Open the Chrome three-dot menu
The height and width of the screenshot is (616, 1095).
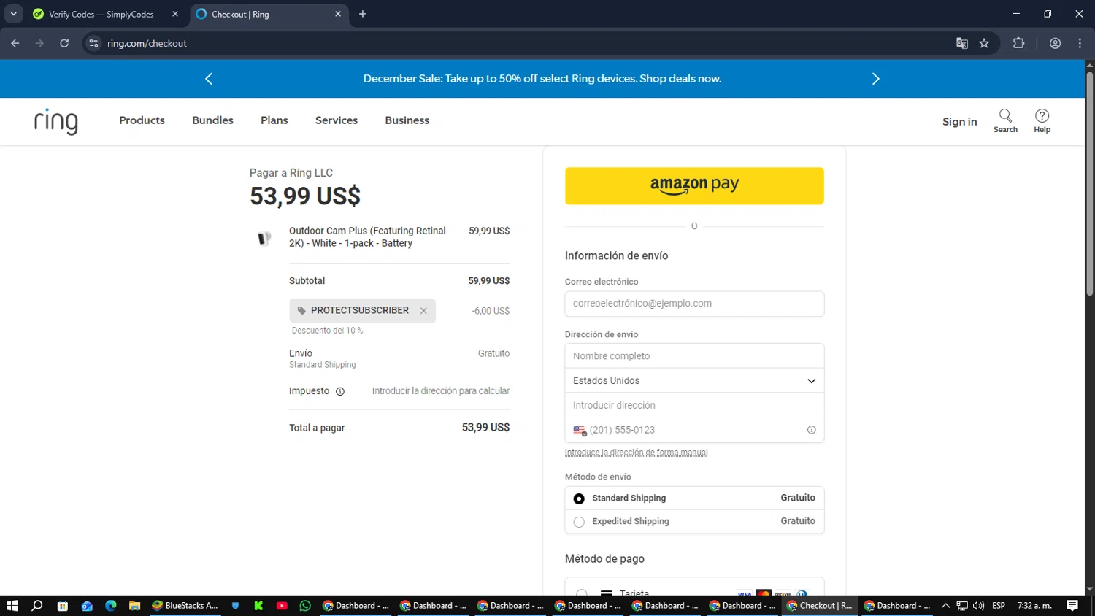pyautogui.click(x=1080, y=43)
